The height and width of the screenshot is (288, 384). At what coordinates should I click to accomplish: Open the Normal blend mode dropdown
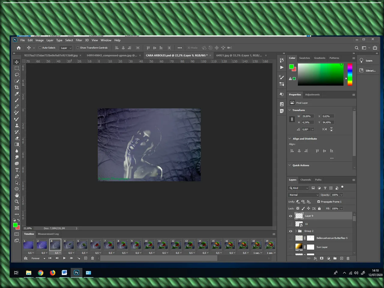(304, 195)
